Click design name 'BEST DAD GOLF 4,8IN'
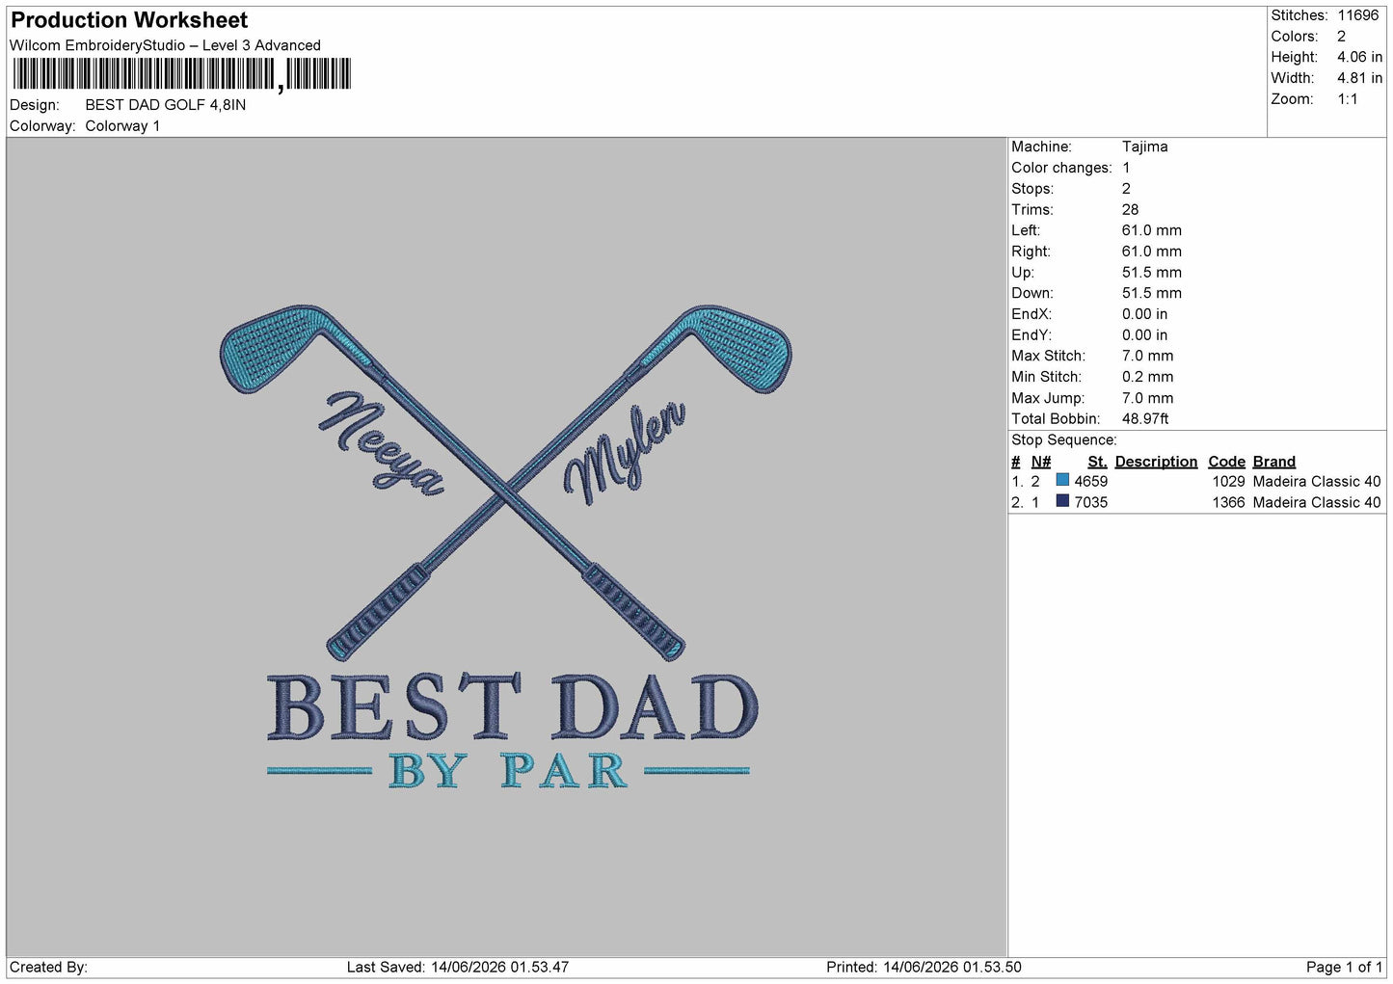 click(x=166, y=105)
